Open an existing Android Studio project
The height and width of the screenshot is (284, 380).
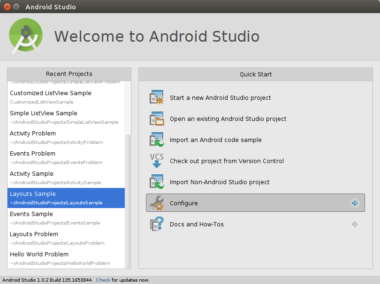point(228,119)
